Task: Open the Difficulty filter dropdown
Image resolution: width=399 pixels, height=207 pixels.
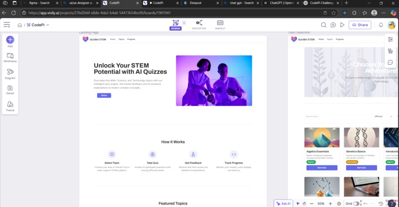Action: tap(383, 116)
